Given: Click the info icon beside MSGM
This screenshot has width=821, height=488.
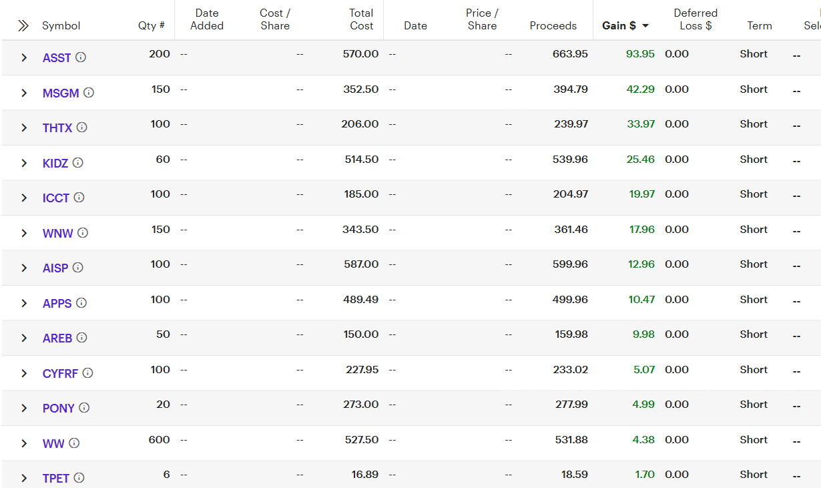Looking at the screenshot, I should tap(89, 93).
